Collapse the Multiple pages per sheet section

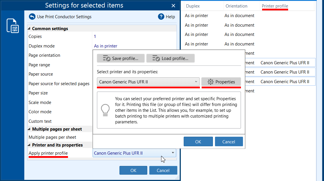[x=29, y=129]
